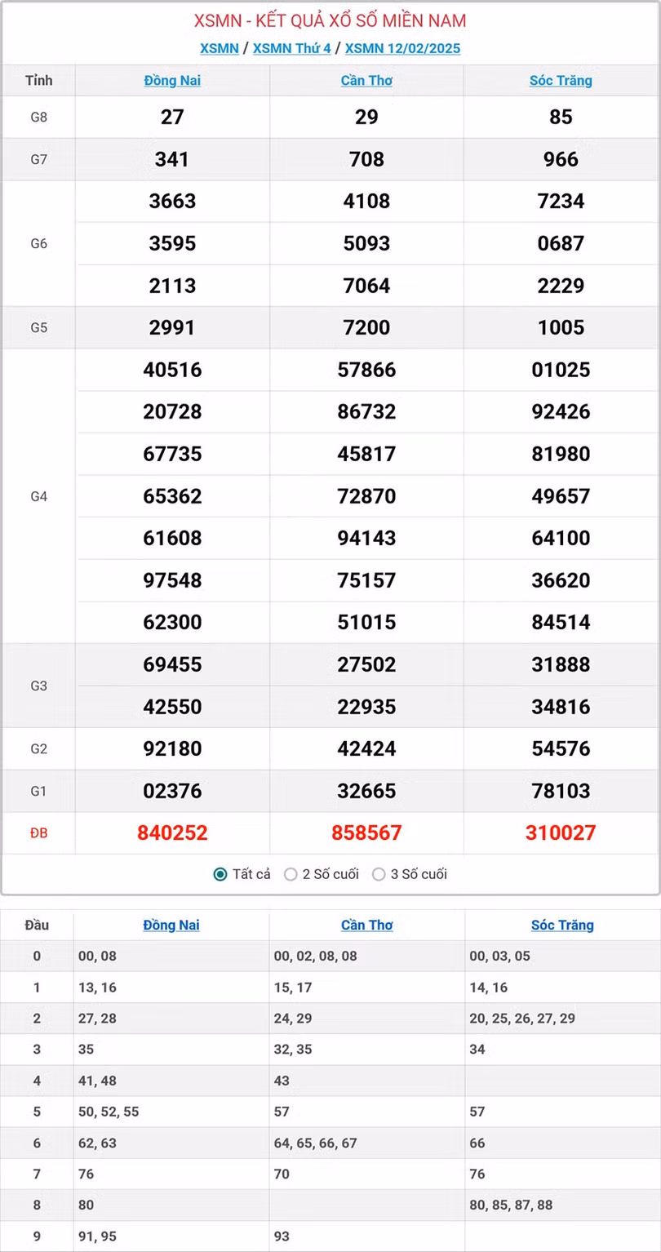This screenshot has height=1252, width=661.
Task: Open Sóc Trăng link in prize results header
Action: tap(561, 80)
